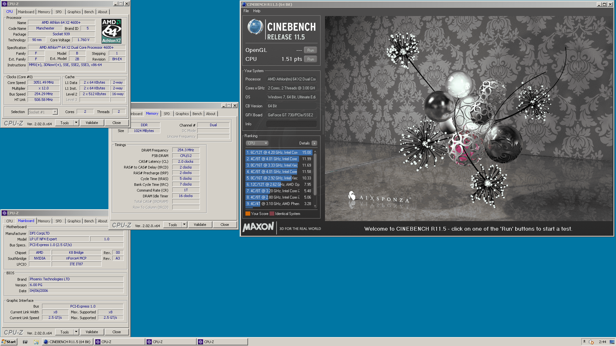Open Tools dropdown arrow in Mainboard CPU-Z window
This screenshot has width=616, height=346.
pyautogui.click(x=76, y=332)
